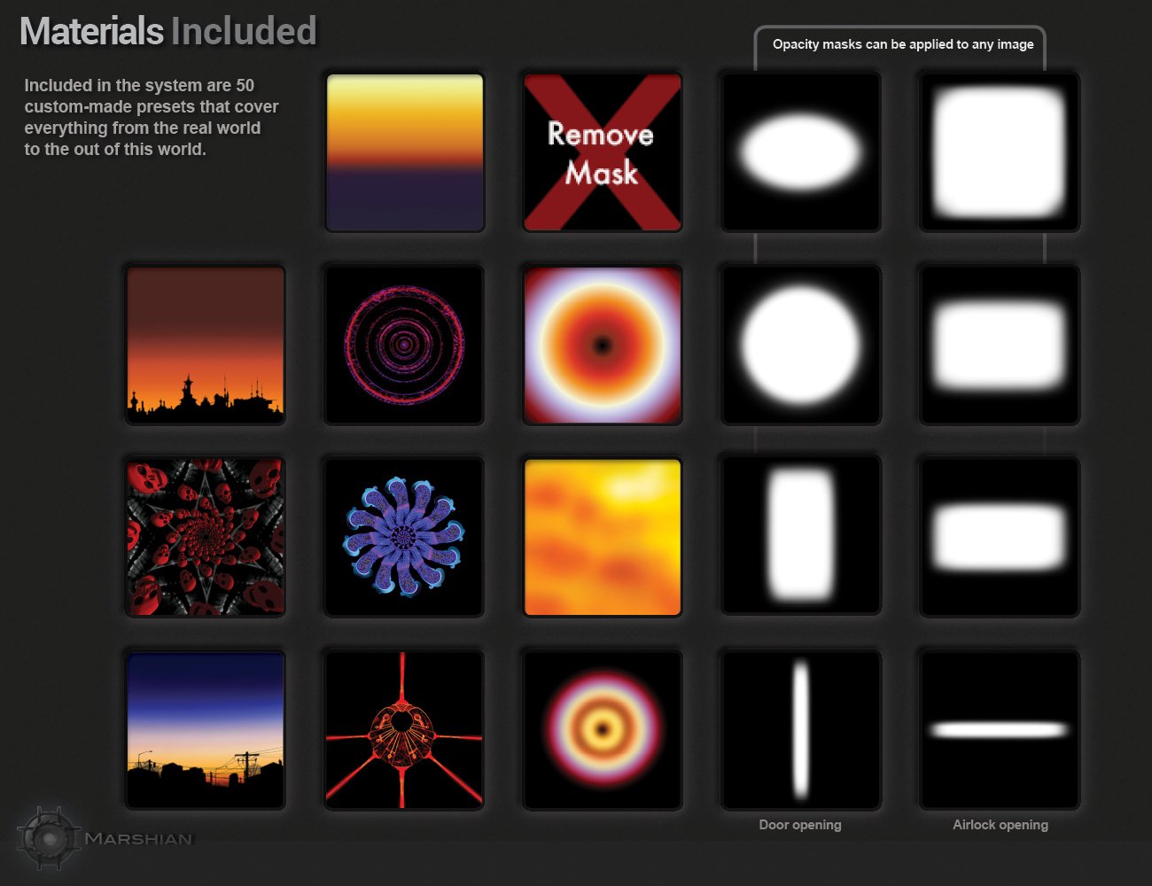Select the blue purple flower mandala material
The width and height of the screenshot is (1152, 886).
[x=404, y=537]
